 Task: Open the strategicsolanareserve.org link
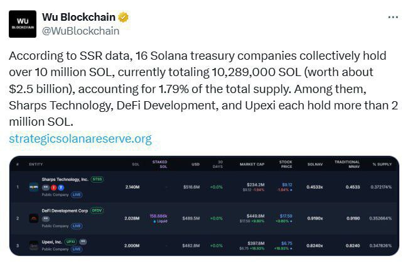(80, 139)
